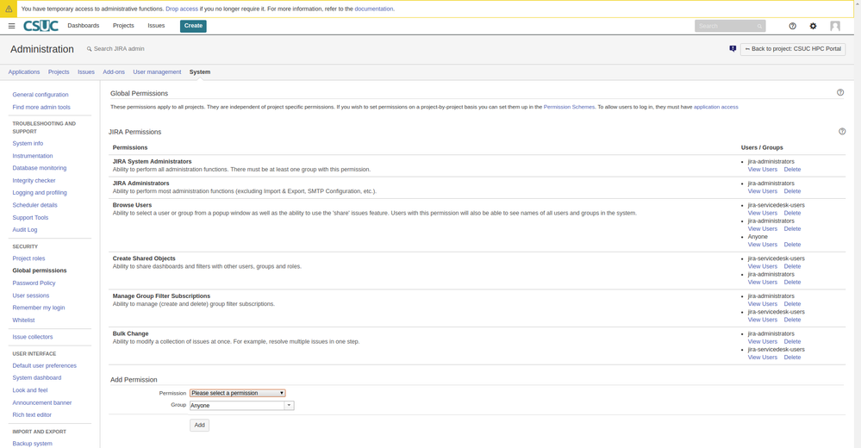Click the warning triangle icon in banner

coord(9,9)
